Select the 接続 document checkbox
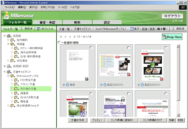Viewport: 188px width, 129px height. point(91,48)
